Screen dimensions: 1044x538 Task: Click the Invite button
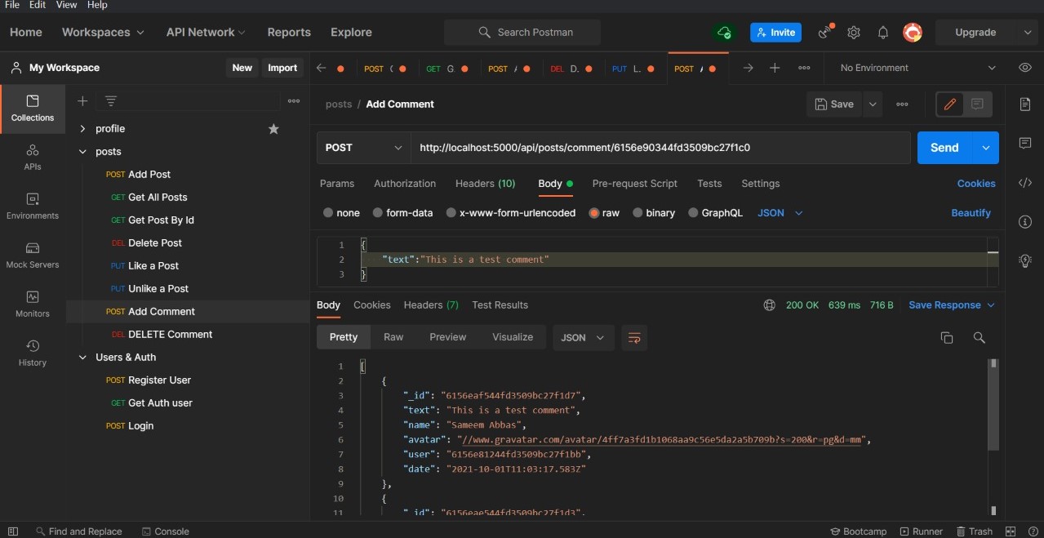click(x=775, y=33)
